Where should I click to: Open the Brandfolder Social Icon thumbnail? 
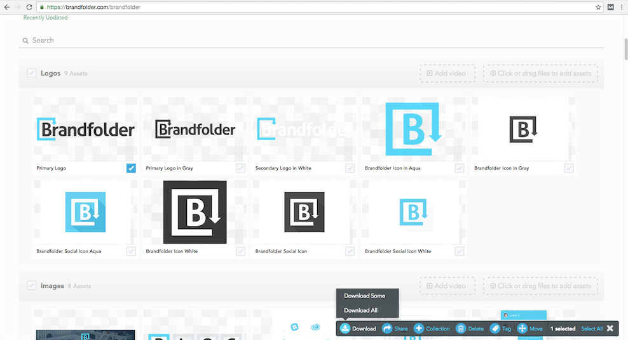304,212
